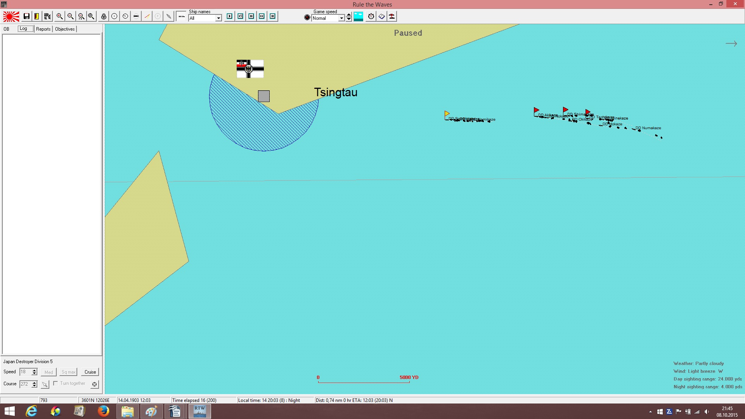Switch to the Reports tab
This screenshot has height=419, width=745.
43,29
